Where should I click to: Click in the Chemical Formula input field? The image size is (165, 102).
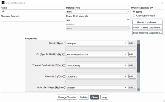33,20
